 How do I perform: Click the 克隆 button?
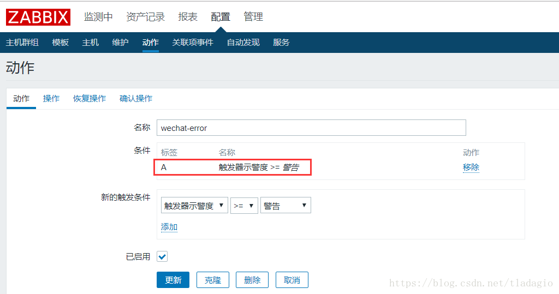tap(213, 280)
